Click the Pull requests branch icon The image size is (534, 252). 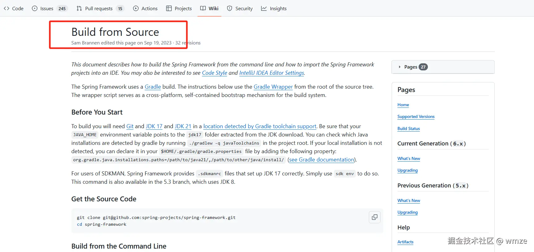tap(79, 8)
